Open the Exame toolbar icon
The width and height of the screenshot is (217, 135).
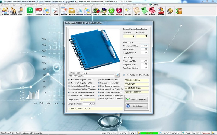[144, 11]
